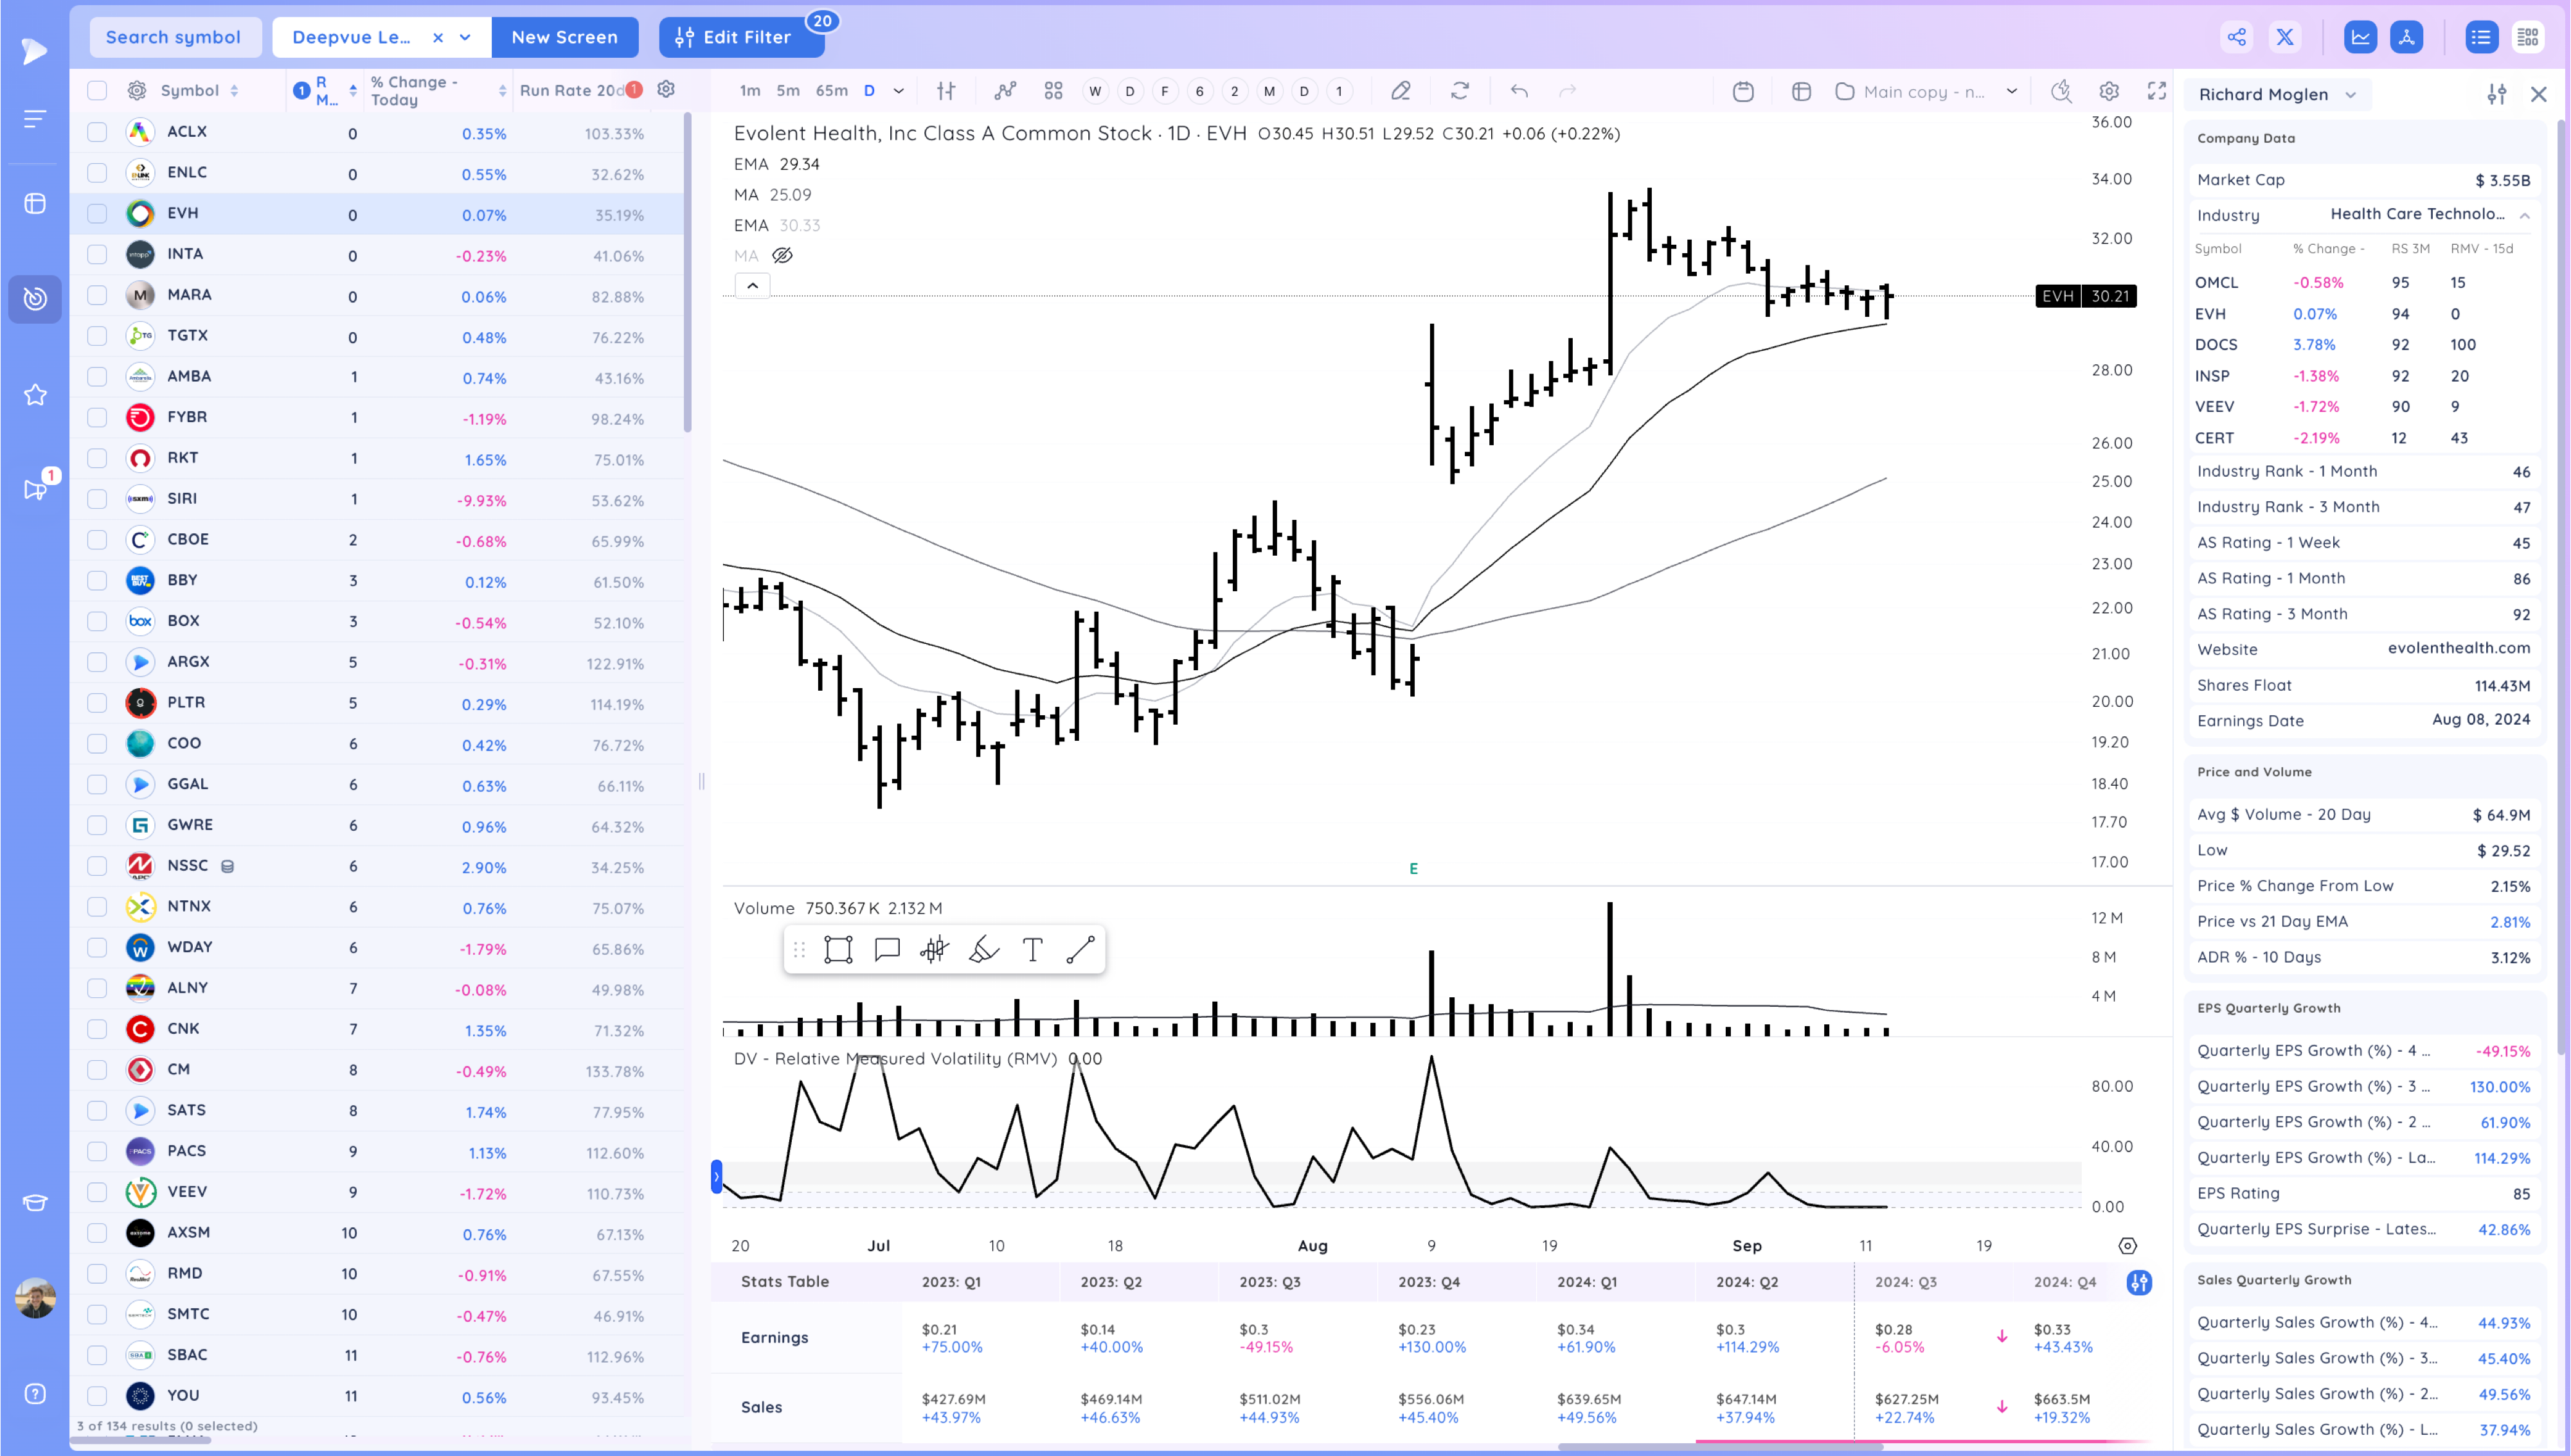Click the New Screen button
Viewport: 2571px width, 1456px height.
pos(564,37)
